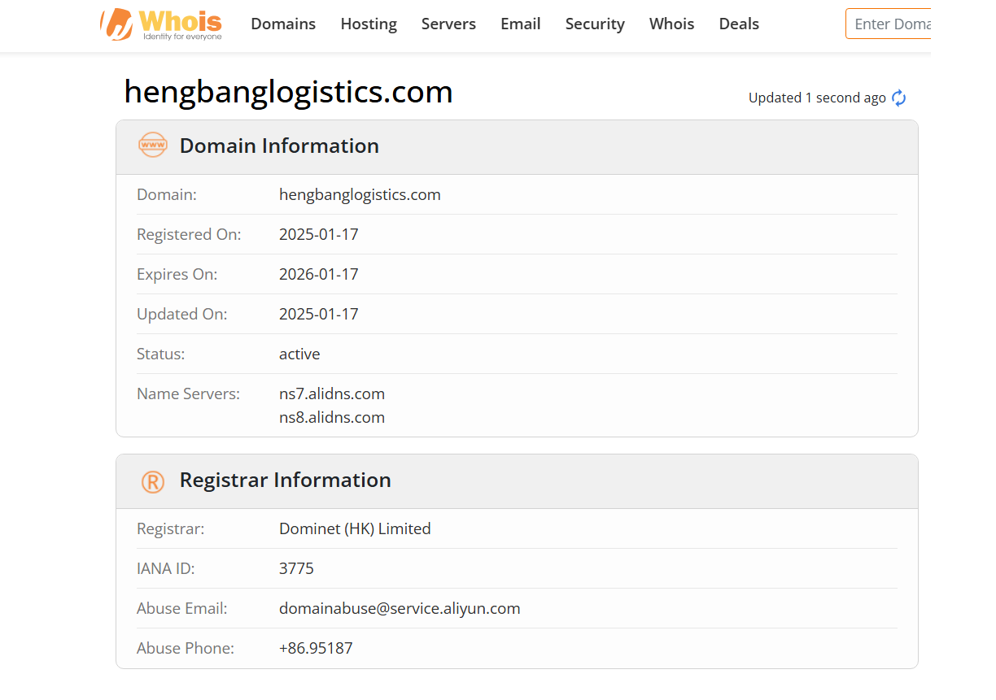Viewport: 996px width, 700px height.
Task: Select abuse email domainabuse@service.aliyun.com
Action: [400, 608]
